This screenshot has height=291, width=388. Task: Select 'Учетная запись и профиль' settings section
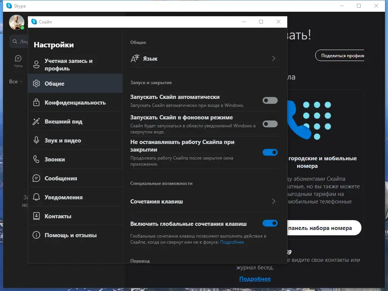[x=75, y=64]
